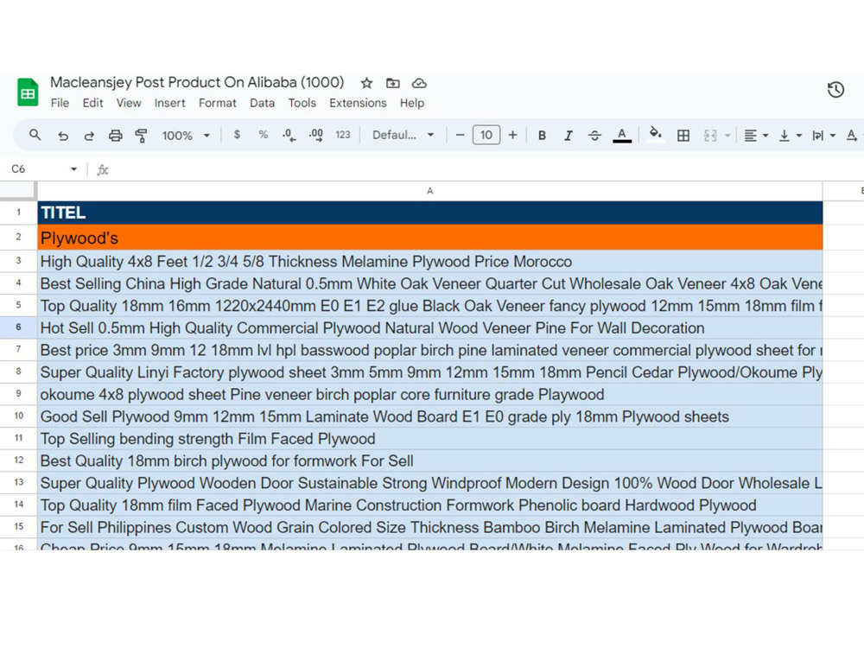Open the borders tool
Screen dimensions: 864x648
683,136
